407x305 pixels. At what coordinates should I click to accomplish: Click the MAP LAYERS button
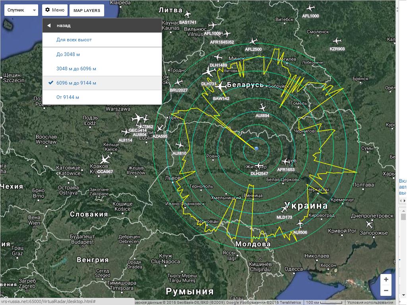click(x=87, y=10)
